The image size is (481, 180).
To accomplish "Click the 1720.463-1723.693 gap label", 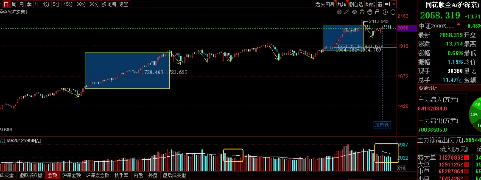I will 164,72.
